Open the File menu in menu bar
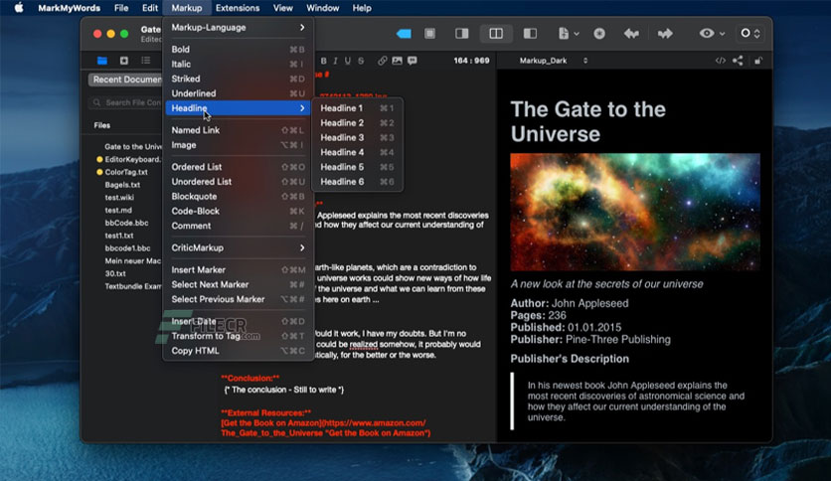Image resolution: width=831 pixels, height=481 pixels. pos(121,8)
